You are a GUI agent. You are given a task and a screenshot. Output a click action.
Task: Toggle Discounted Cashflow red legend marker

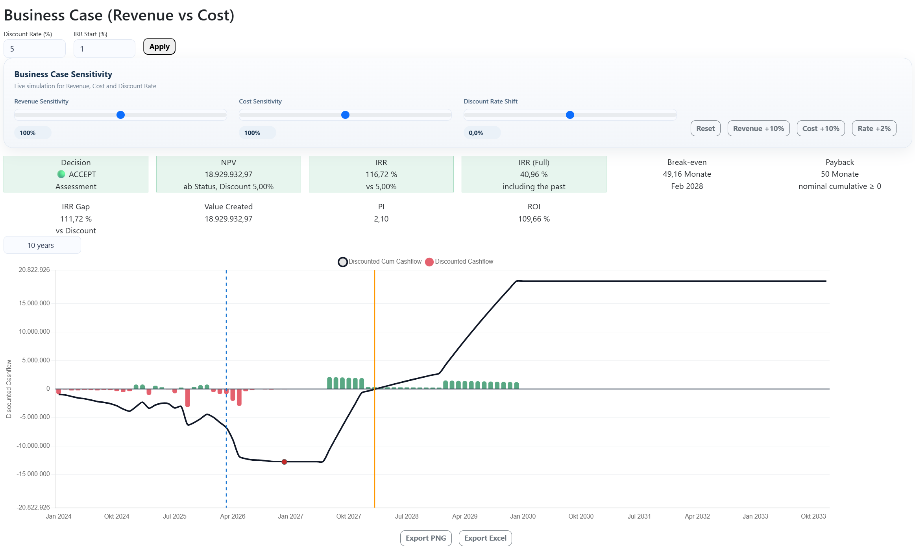point(429,262)
